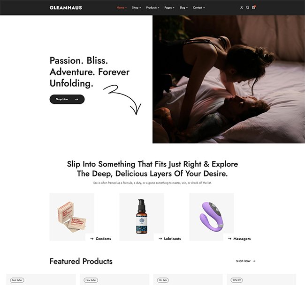Open the user account icon
305x285 pixels.
click(241, 7)
